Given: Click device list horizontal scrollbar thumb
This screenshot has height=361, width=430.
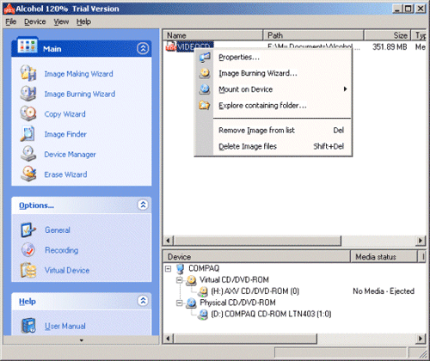Looking at the screenshot, I should pyautogui.click(x=246, y=339).
